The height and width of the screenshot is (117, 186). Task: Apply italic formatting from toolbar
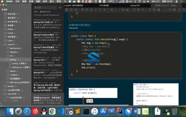(96, 10)
